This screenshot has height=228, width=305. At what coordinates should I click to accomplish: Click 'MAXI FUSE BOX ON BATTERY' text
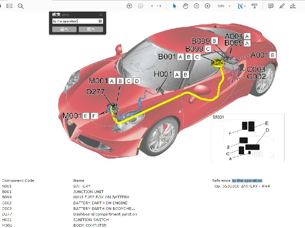(101, 197)
